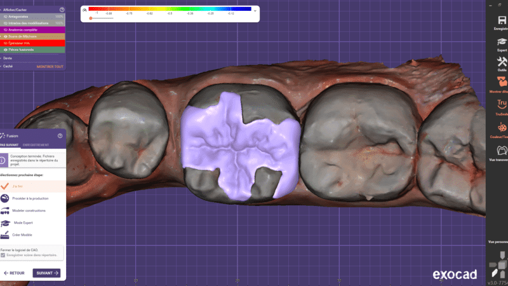Expand the Caché section

(x=8, y=66)
